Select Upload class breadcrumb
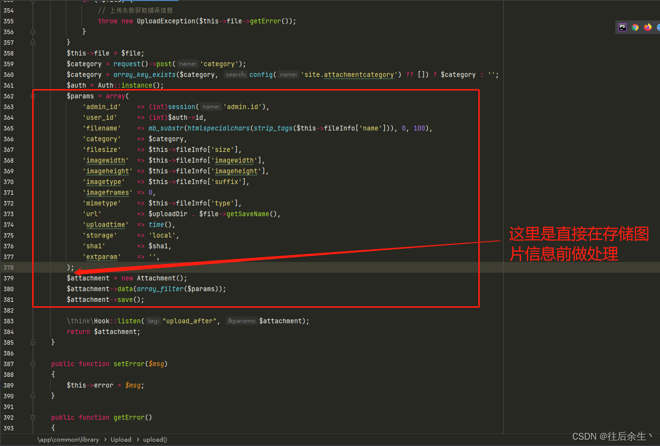Screen dimensions: 660x446 [x=121, y=440]
